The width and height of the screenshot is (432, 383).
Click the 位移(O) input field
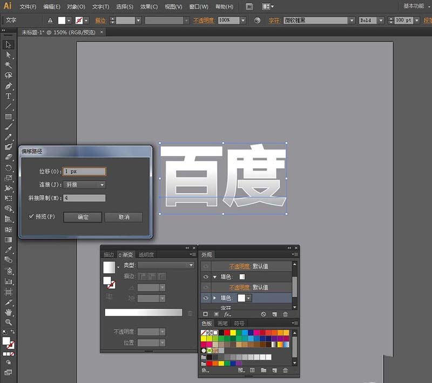(x=84, y=172)
